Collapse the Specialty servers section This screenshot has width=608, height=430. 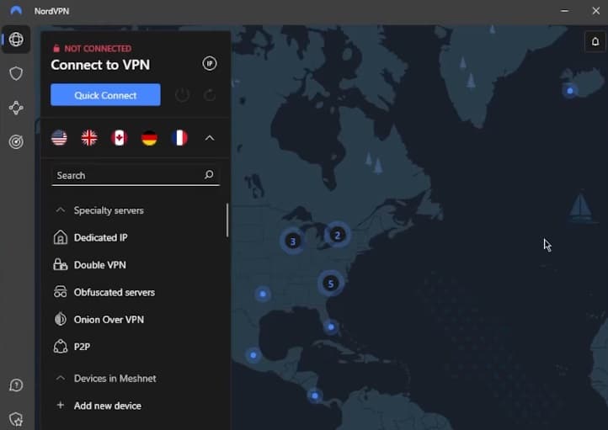pyautogui.click(x=61, y=210)
